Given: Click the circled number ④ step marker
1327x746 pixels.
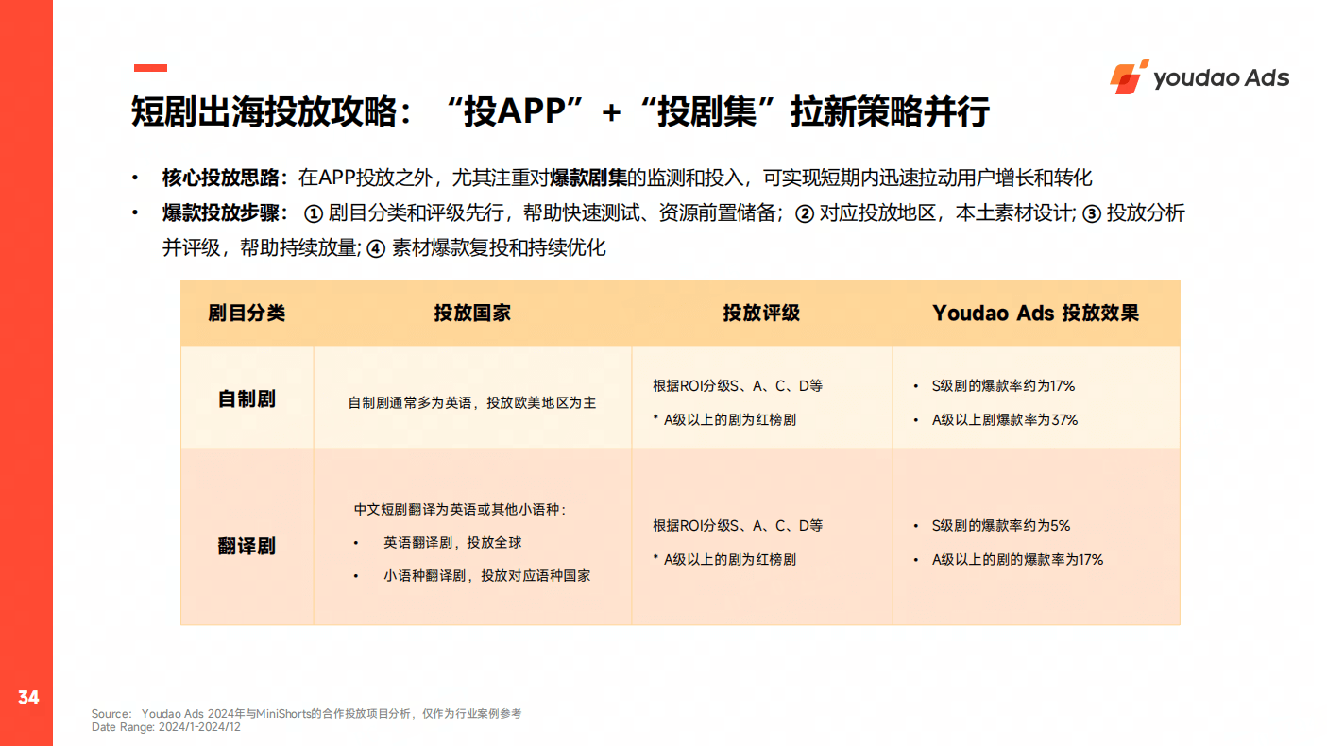Looking at the screenshot, I should click(376, 249).
